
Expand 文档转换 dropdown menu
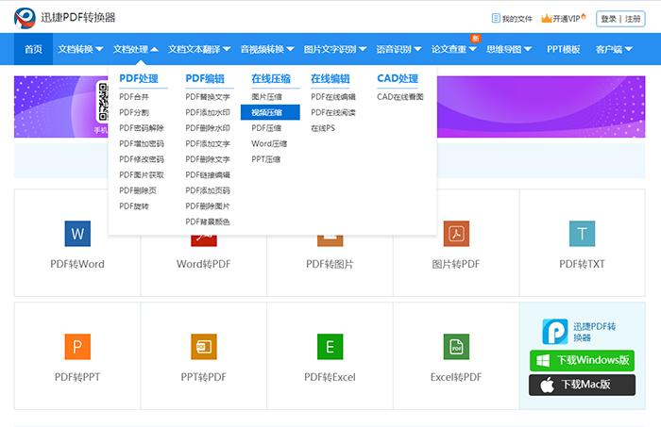(x=80, y=49)
